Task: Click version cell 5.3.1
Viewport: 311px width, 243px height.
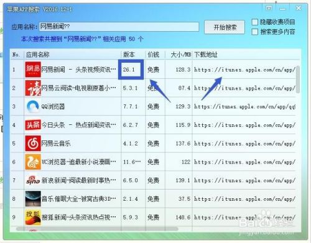Action: [130, 88]
